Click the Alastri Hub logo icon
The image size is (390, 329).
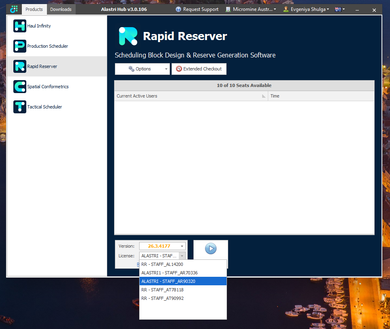point(14,9)
